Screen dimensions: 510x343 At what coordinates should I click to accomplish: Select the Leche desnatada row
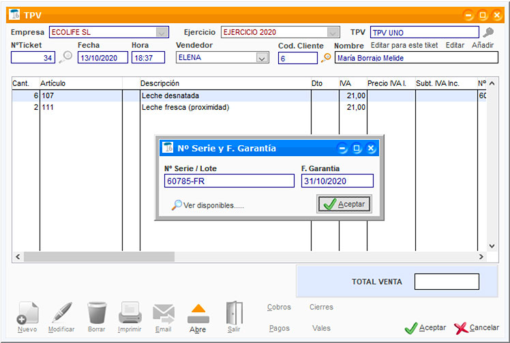[x=249, y=95]
